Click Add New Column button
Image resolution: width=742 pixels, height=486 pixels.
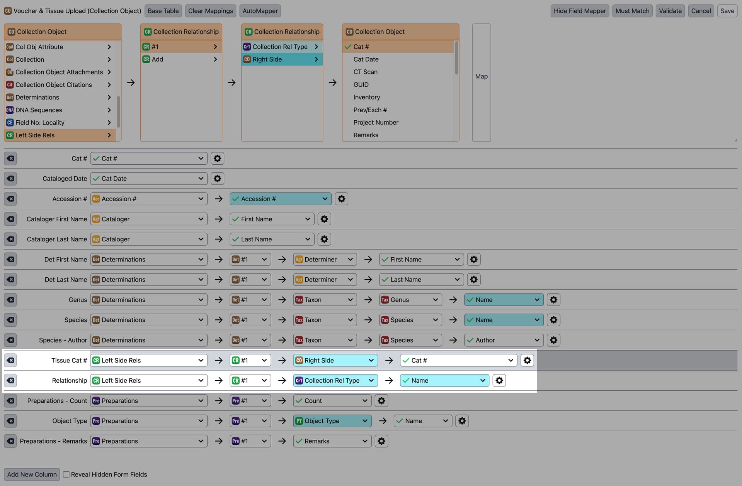click(32, 474)
